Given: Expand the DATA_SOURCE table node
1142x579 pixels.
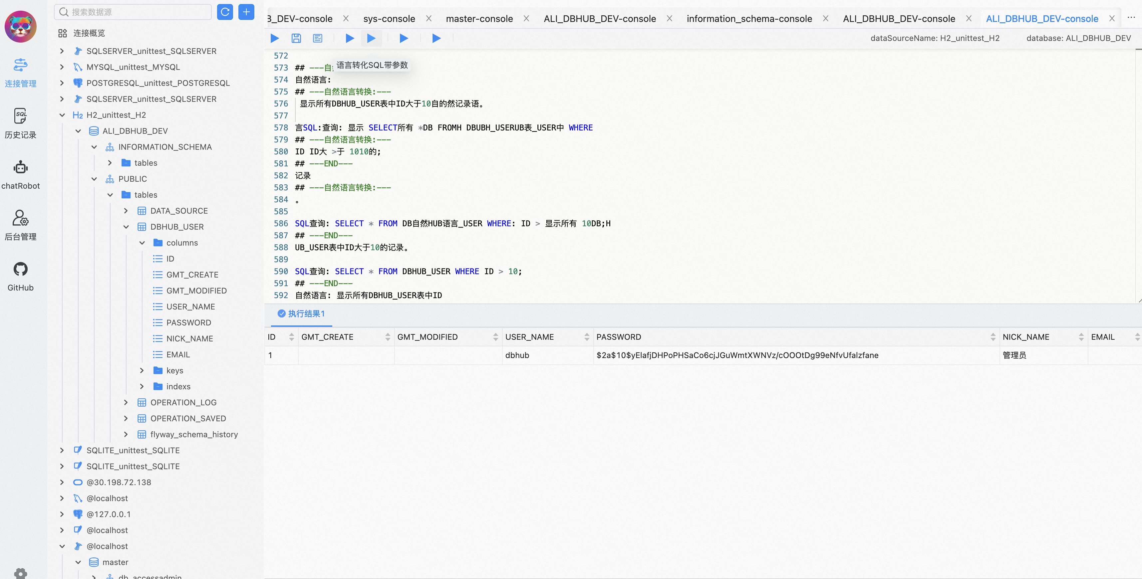Looking at the screenshot, I should coord(126,211).
